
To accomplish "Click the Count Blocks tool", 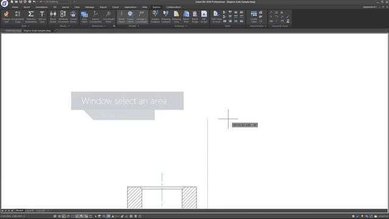I will coord(73,17).
